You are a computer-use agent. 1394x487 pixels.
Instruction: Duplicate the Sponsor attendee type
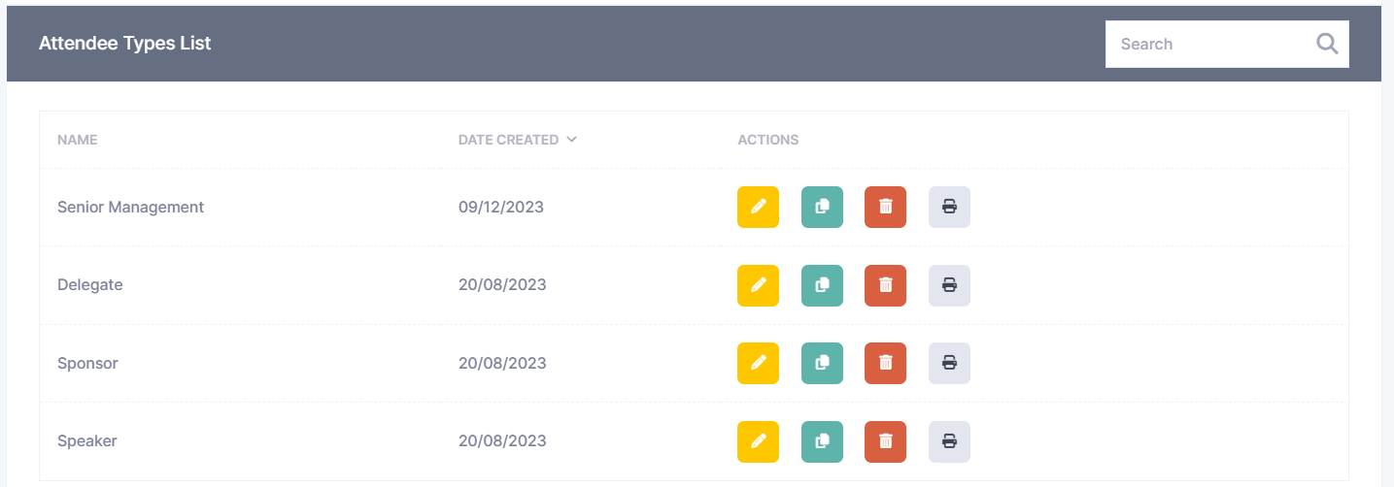822,363
